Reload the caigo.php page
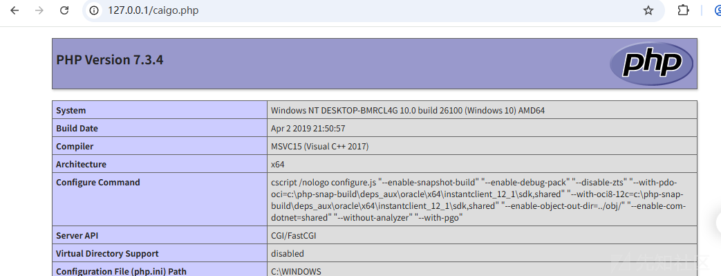721x276 pixels. (x=64, y=10)
